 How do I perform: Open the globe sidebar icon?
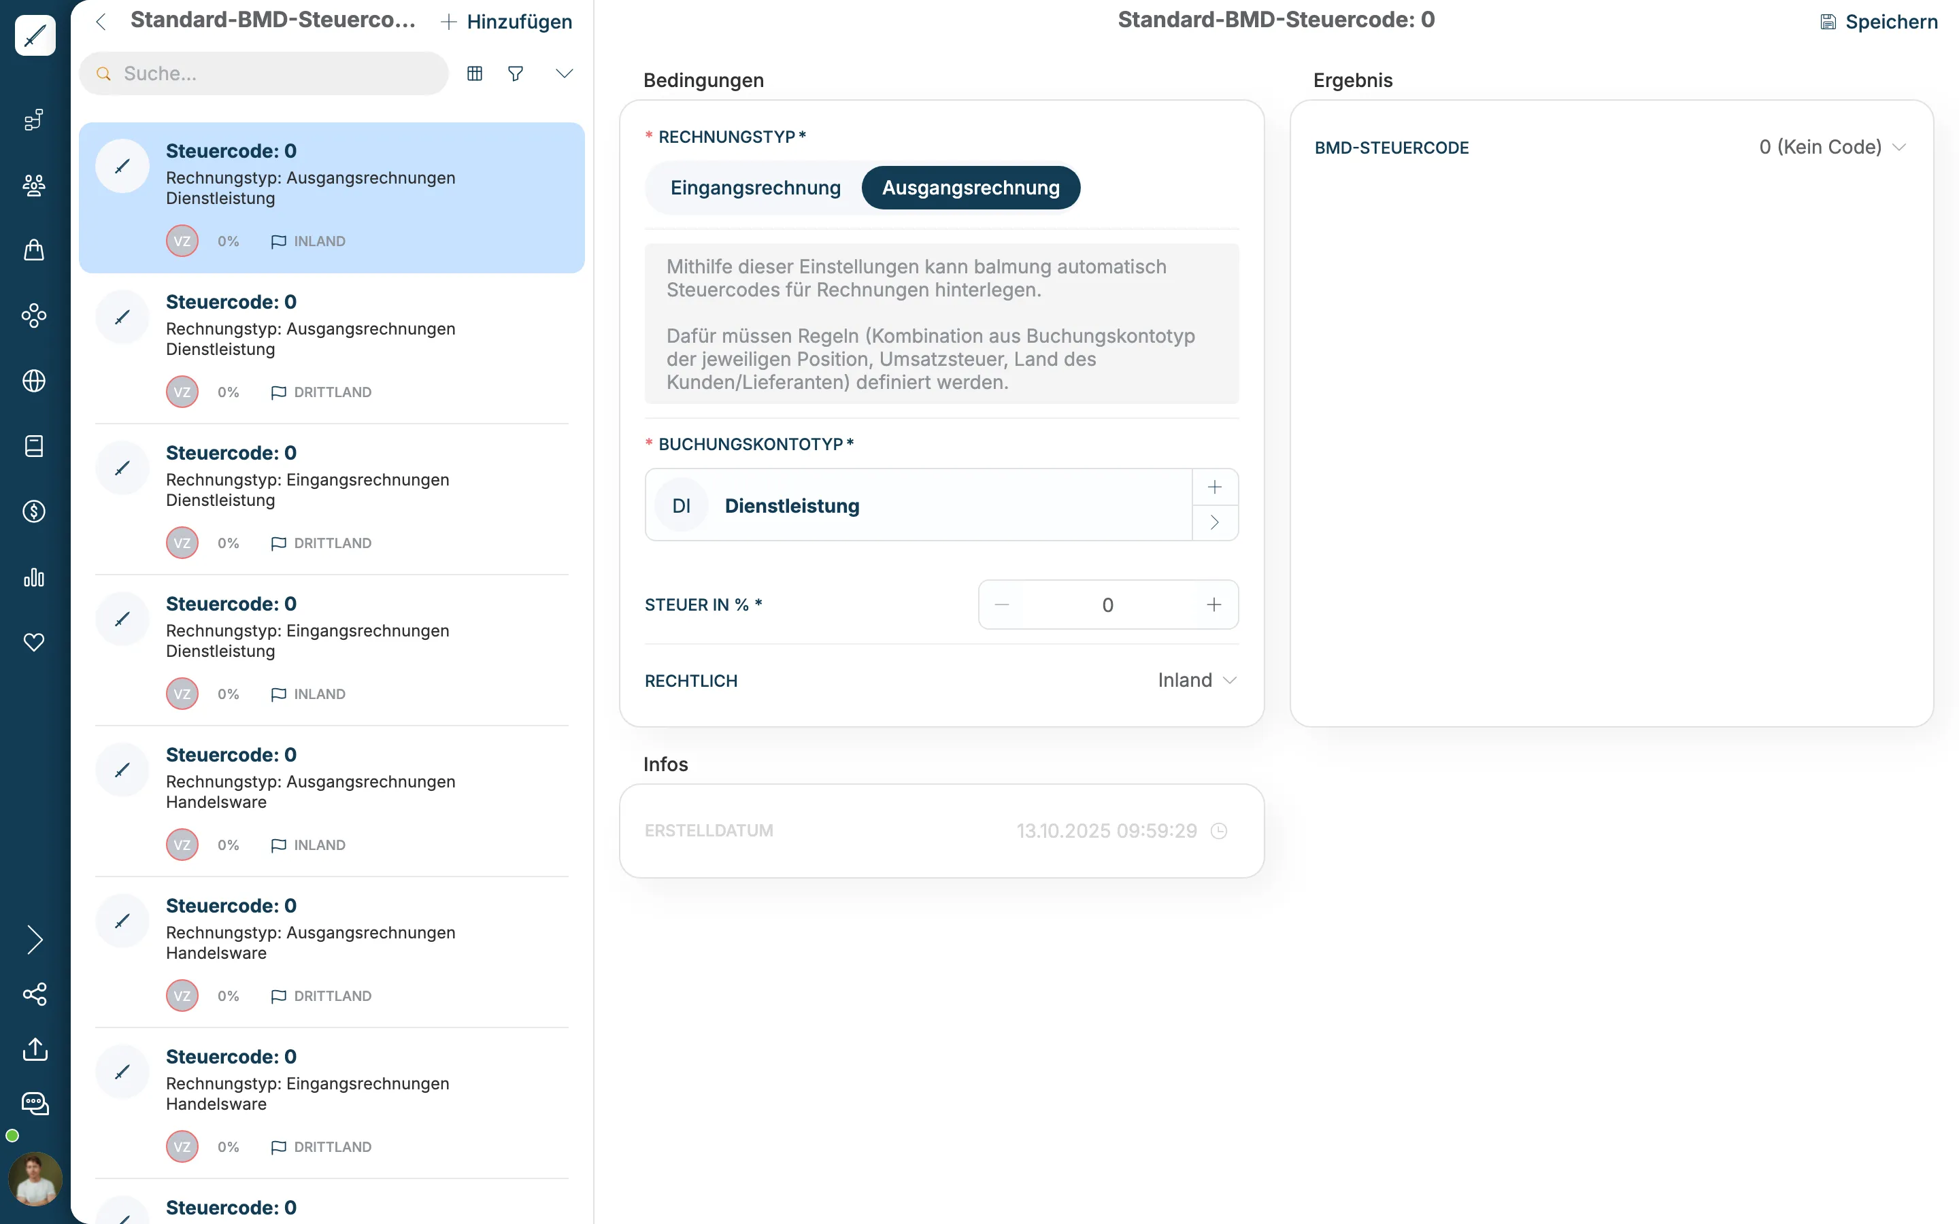click(34, 381)
